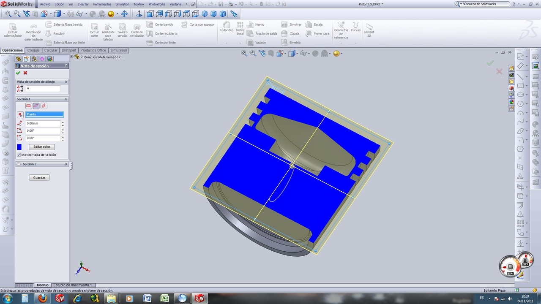The width and height of the screenshot is (541, 304).
Task: Expand the Sección 2 group chevron
Action: tap(66, 164)
